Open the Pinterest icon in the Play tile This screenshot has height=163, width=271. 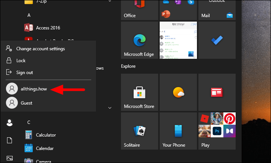pos(229,119)
